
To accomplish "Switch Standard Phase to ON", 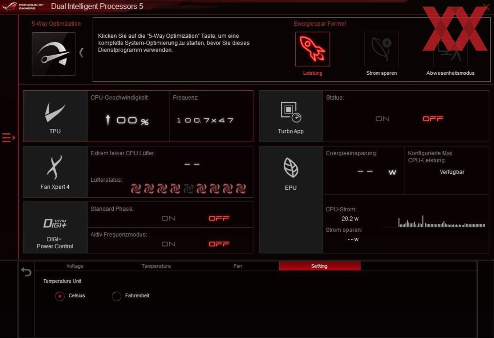I will pos(169,218).
